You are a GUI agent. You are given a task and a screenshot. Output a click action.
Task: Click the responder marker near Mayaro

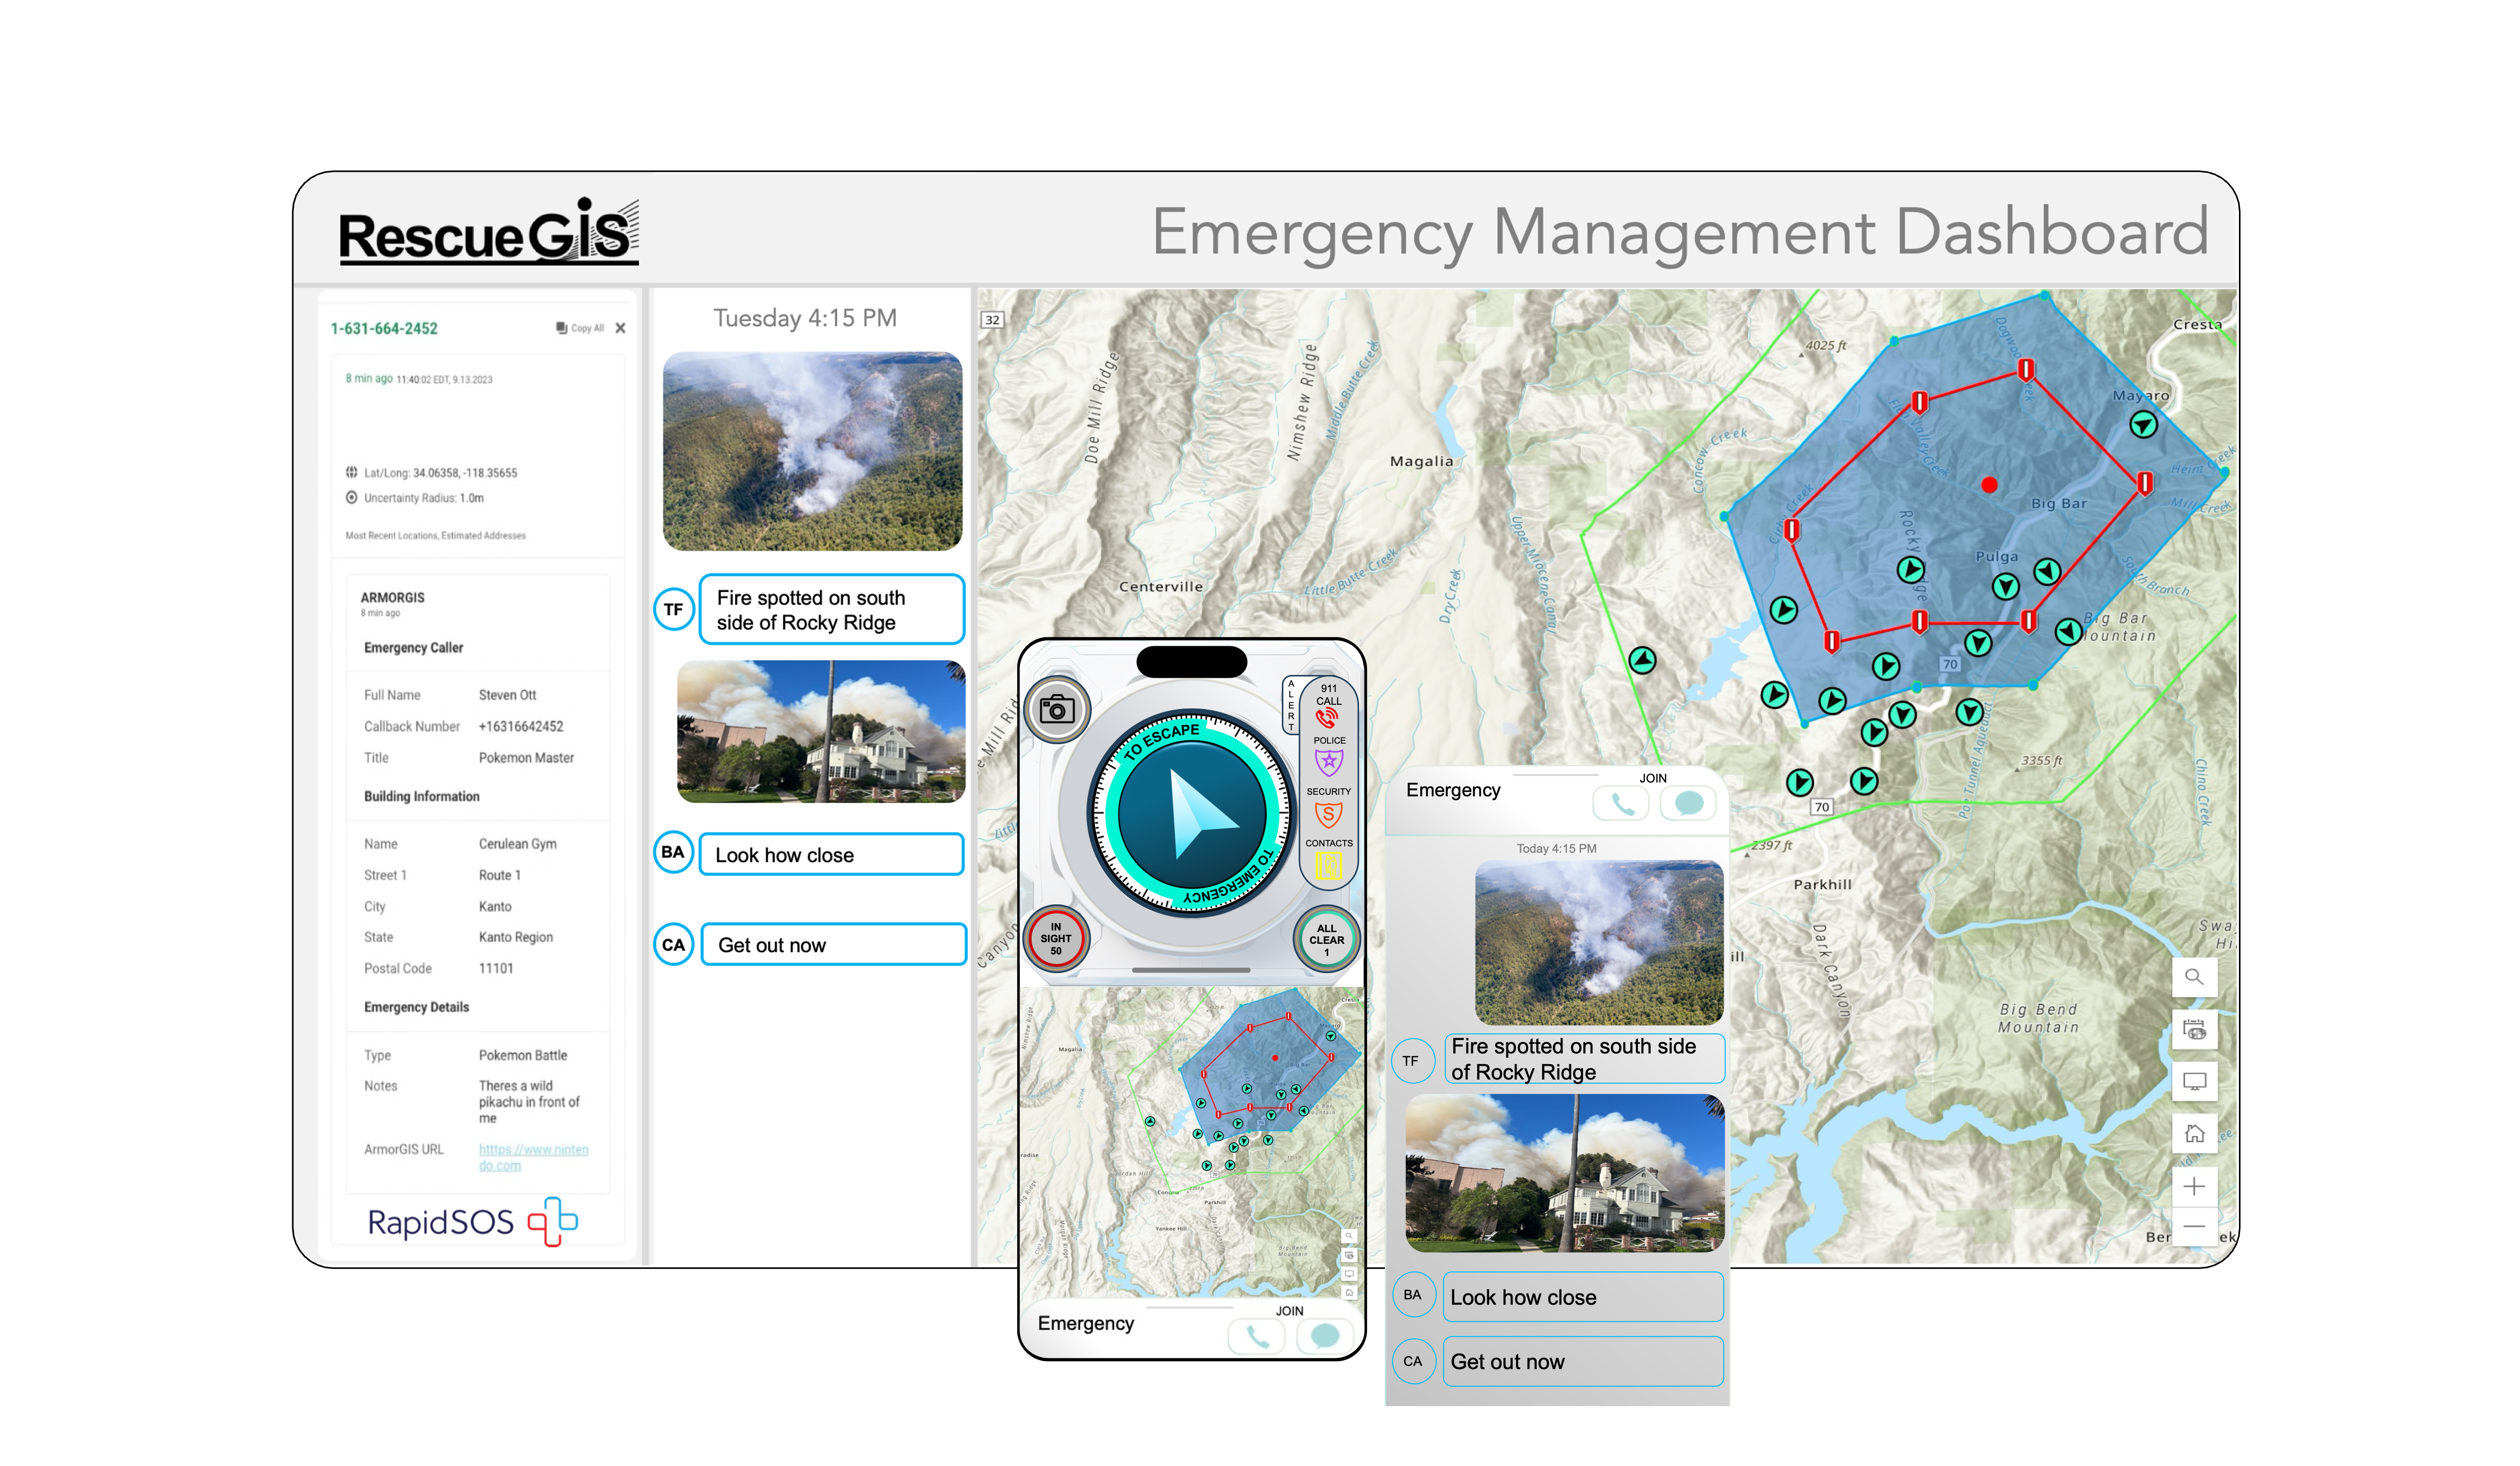[x=2143, y=425]
